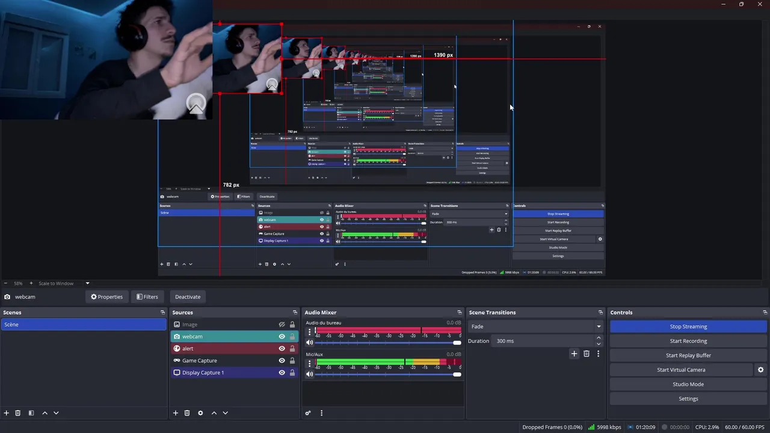Move the selected source up
770x433 pixels.
pyautogui.click(x=214, y=413)
